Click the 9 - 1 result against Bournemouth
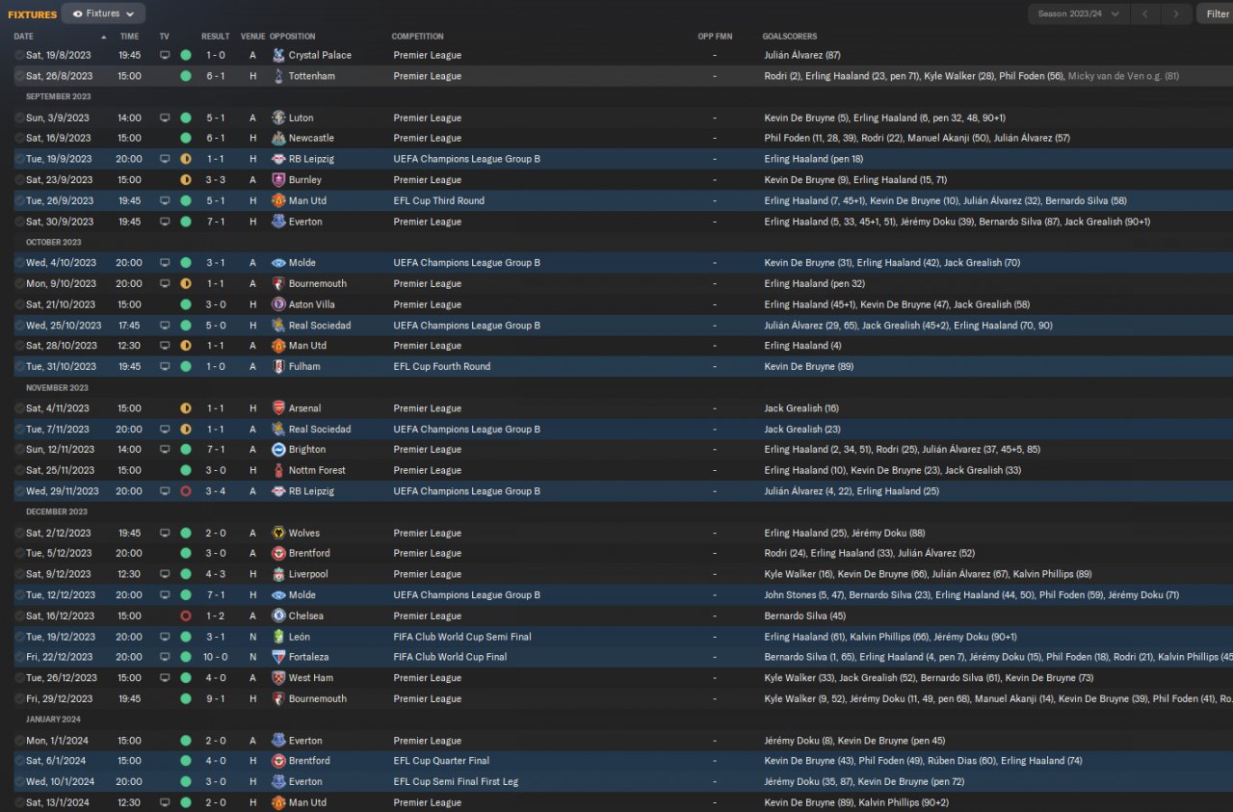The height and width of the screenshot is (812, 1233). point(215,699)
